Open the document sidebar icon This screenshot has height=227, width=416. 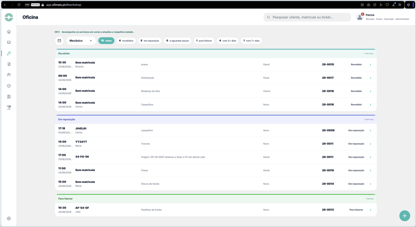(9, 64)
